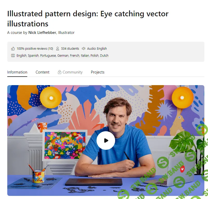Screen dimensions: 208x199
Task: Choose the German subtitle option
Action: 63,56
